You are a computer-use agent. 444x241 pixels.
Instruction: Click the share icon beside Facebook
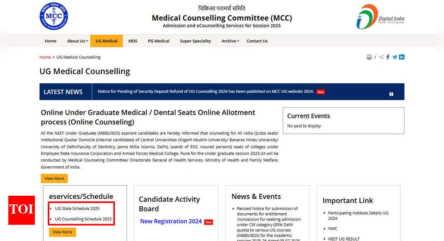pyautogui.click(x=381, y=57)
